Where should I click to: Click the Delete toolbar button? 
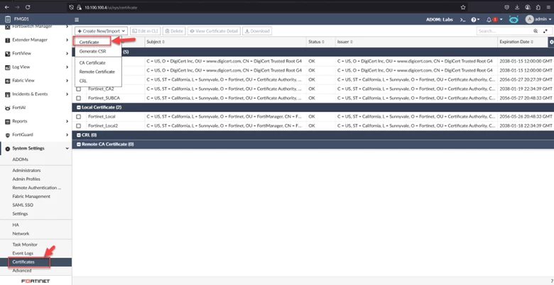173,31
